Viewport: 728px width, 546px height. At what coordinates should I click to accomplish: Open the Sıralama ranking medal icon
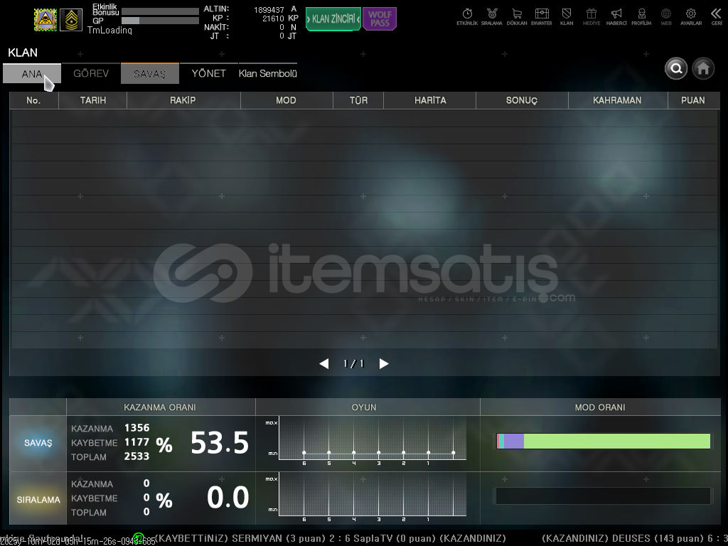click(491, 15)
